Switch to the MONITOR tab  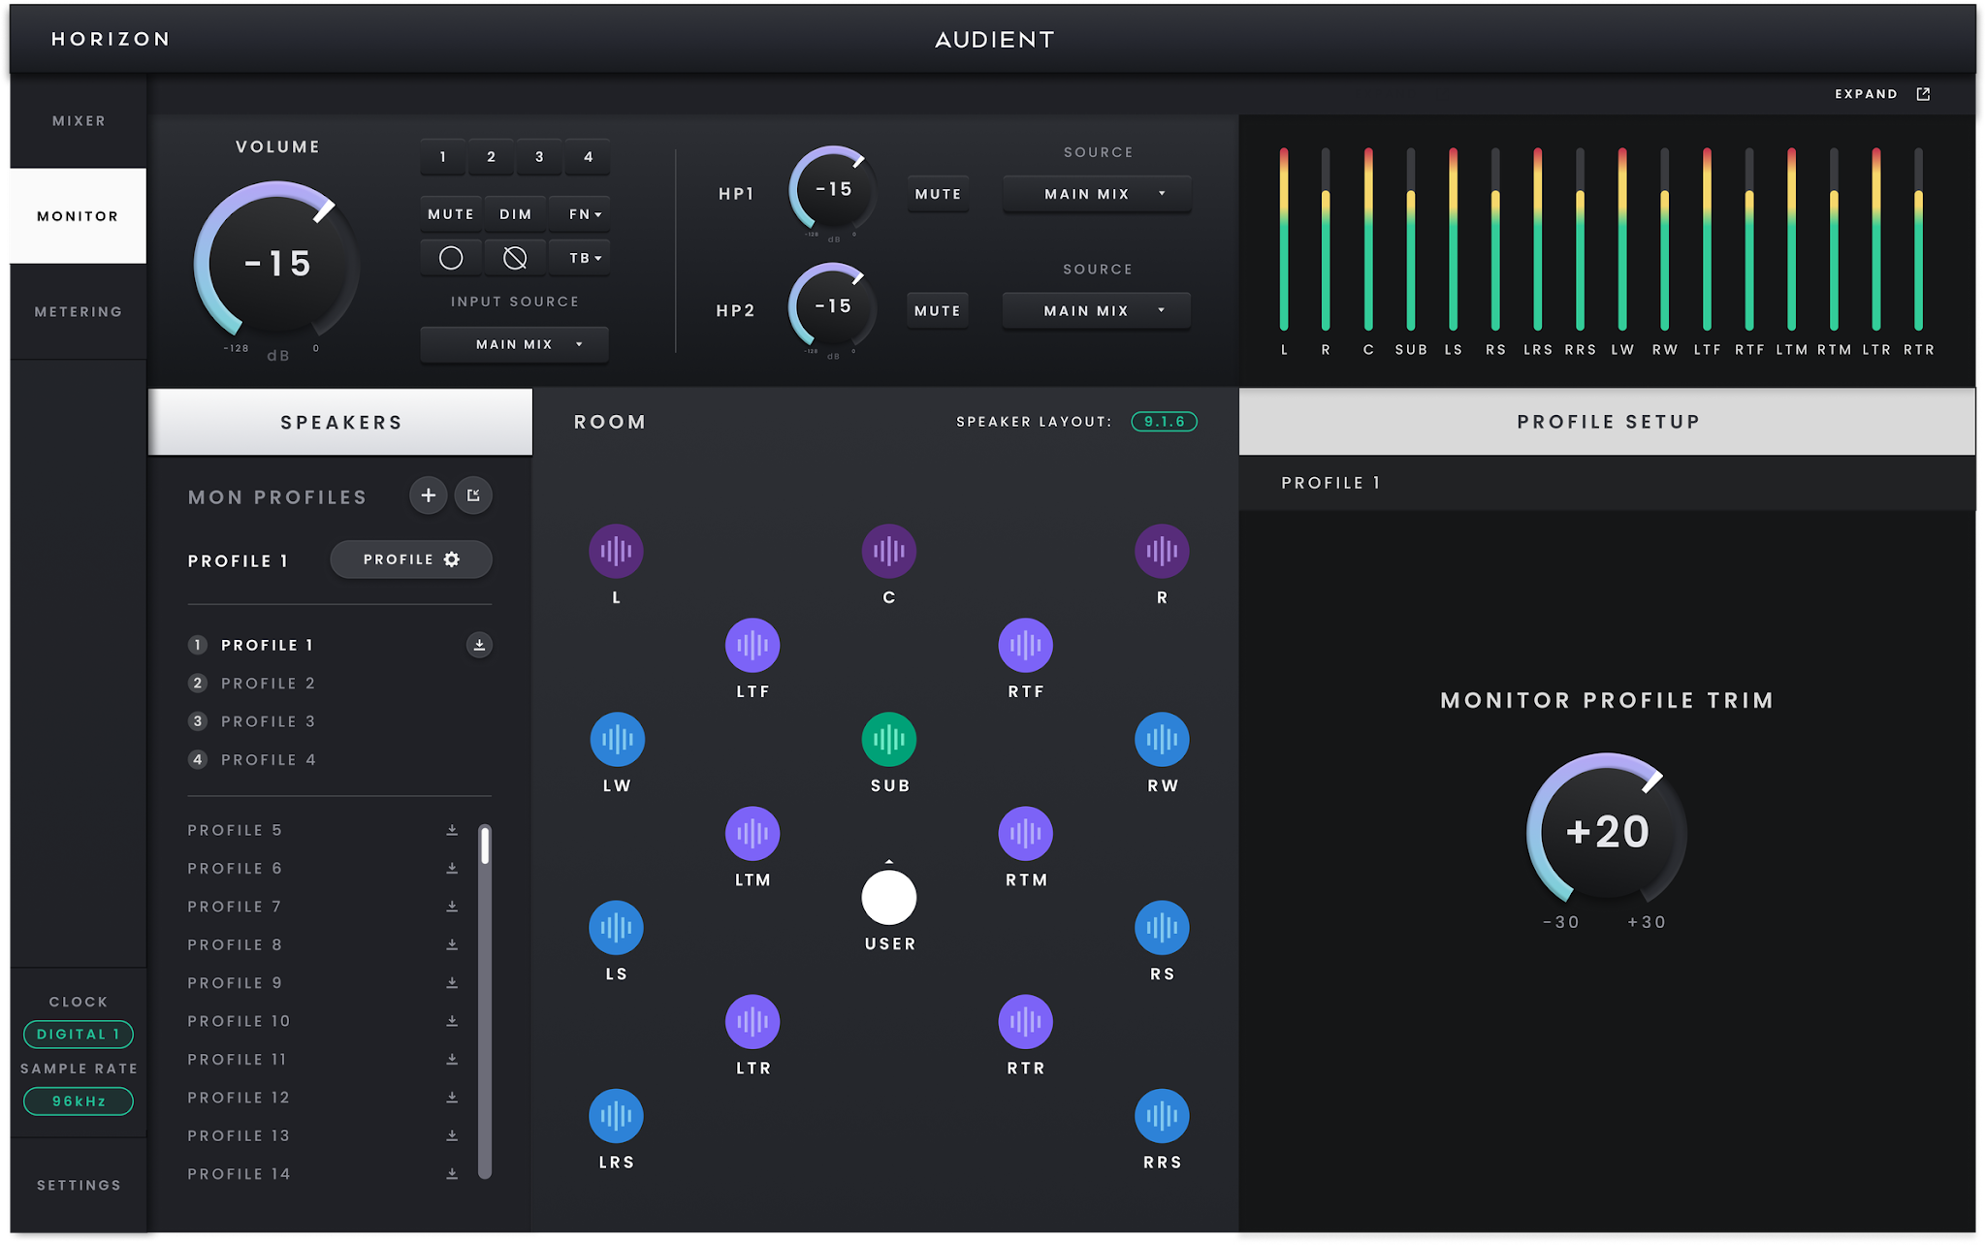tap(79, 216)
